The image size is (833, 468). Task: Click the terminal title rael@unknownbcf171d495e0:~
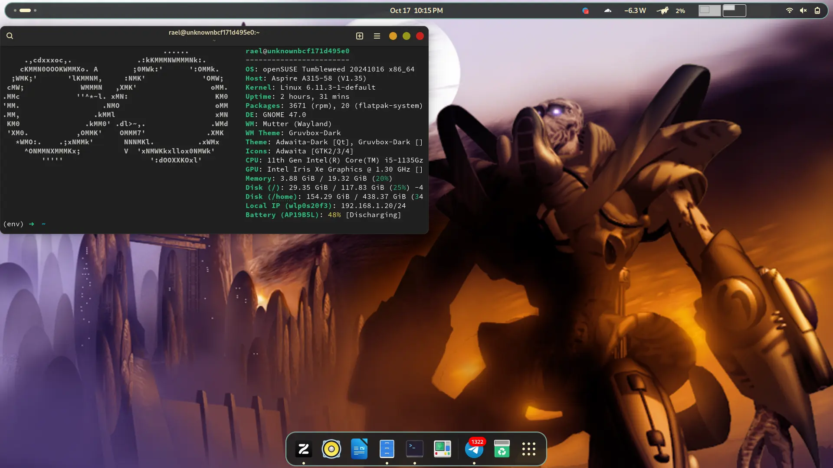214,32
